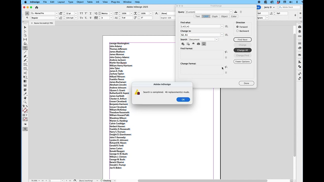Screen dimensions: 324x182
Task: Specify attributes to change icon
Action: [x=226, y=67]
